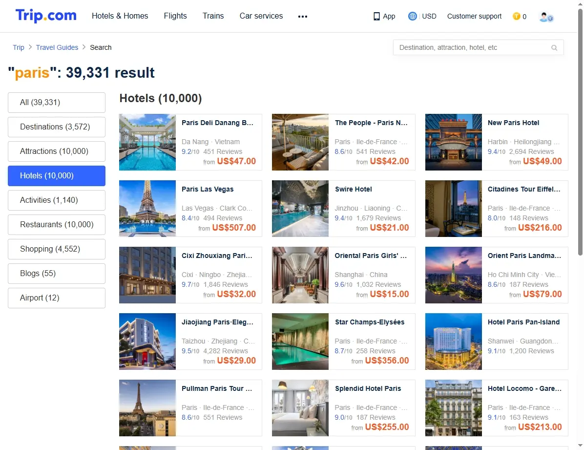Open Star Champs-Elysées pool photo

(300, 342)
